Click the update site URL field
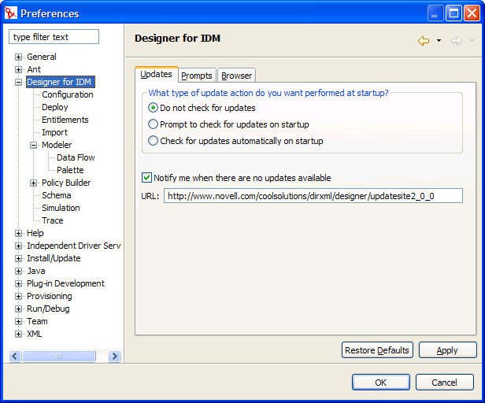 pos(313,196)
